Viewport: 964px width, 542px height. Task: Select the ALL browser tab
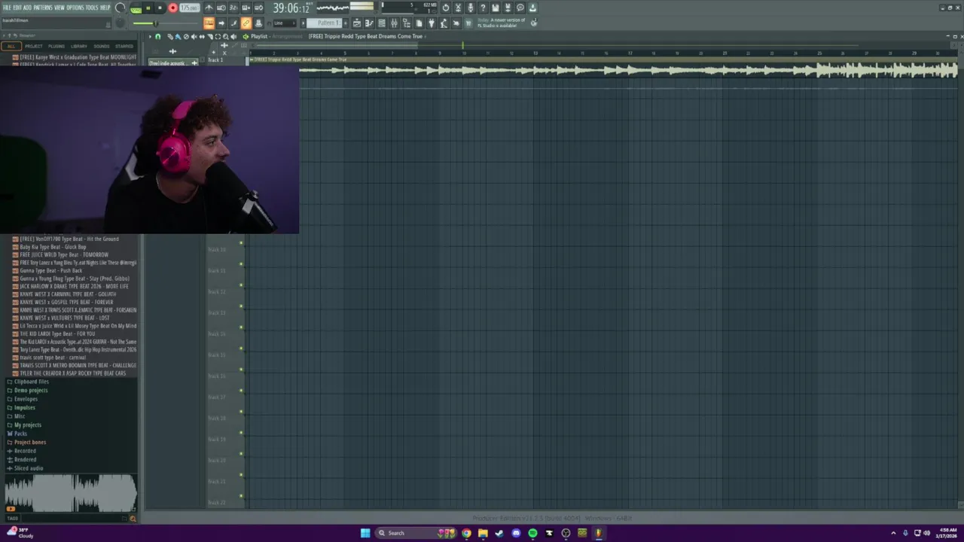point(11,46)
